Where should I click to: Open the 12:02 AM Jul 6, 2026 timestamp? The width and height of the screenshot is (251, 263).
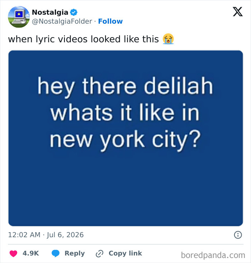click(46, 235)
